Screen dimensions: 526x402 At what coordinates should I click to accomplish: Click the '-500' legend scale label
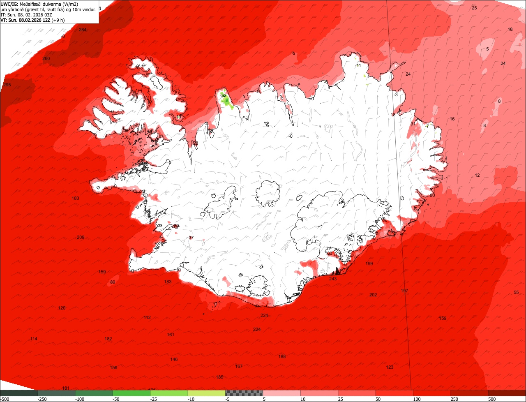point(5,399)
